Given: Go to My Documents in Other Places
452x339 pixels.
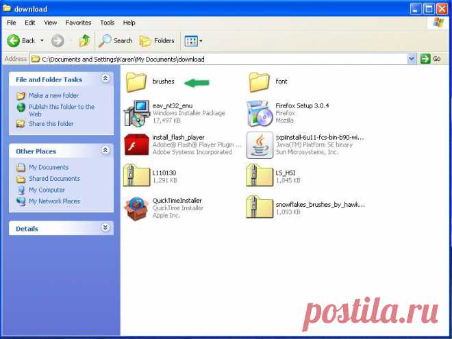Looking at the screenshot, I should click(x=49, y=167).
